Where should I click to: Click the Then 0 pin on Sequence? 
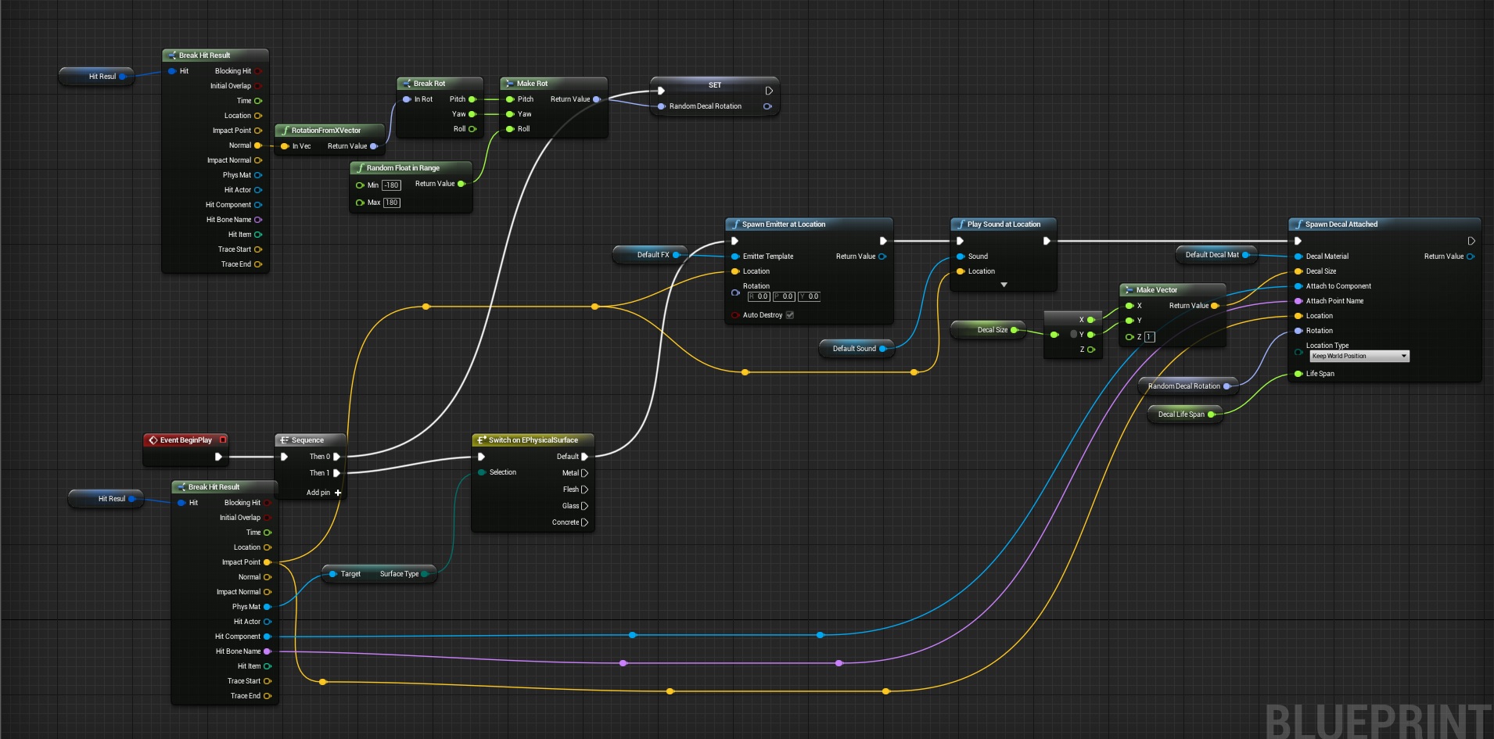[x=337, y=457]
